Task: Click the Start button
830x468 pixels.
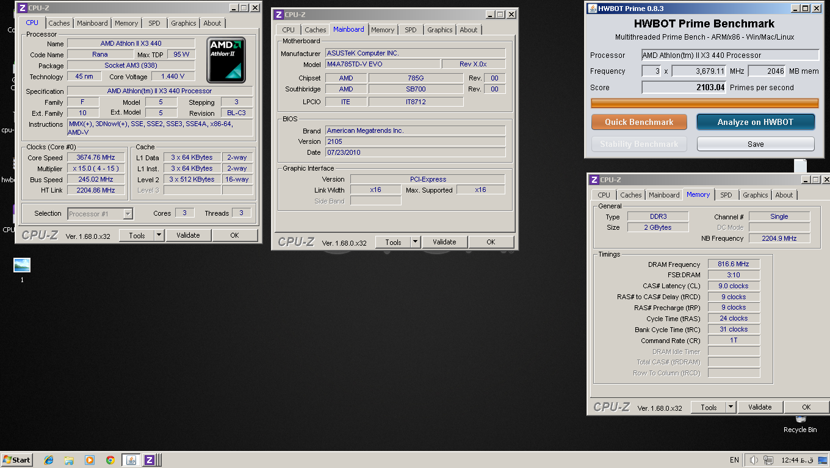Action: tap(17, 460)
